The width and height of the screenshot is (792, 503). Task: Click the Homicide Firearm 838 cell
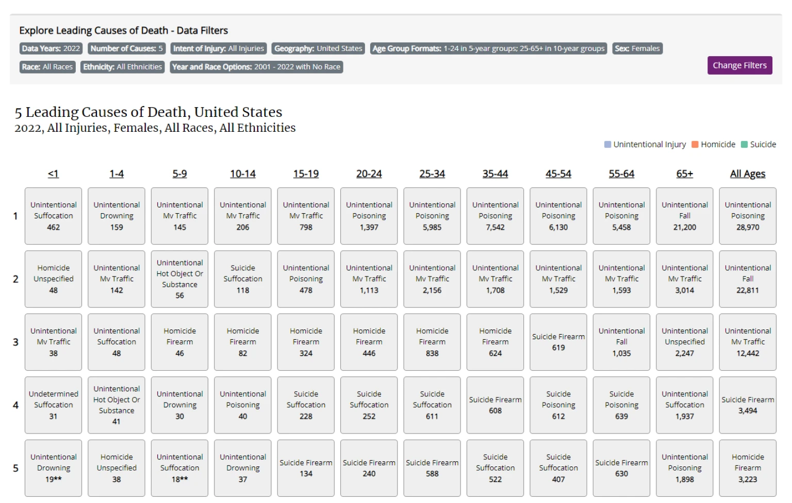[432, 342]
